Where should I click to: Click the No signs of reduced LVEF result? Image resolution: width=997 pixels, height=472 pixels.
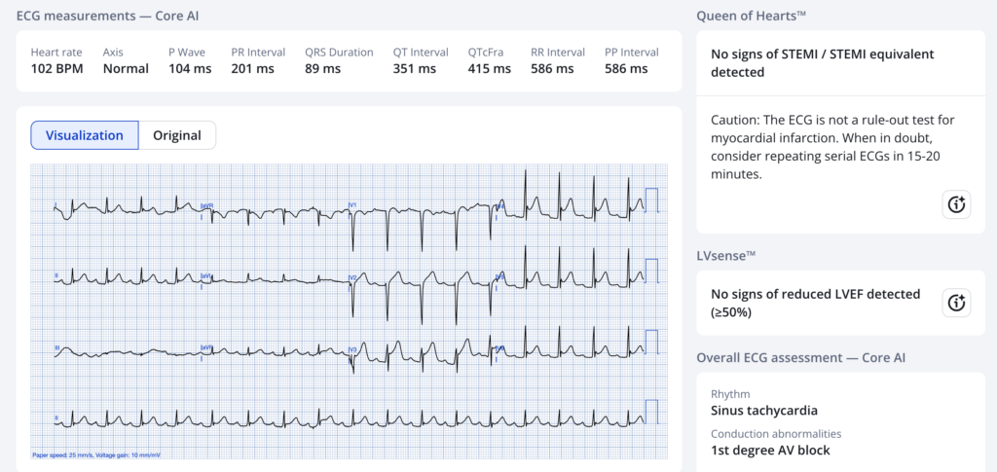click(x=814, y=303)
